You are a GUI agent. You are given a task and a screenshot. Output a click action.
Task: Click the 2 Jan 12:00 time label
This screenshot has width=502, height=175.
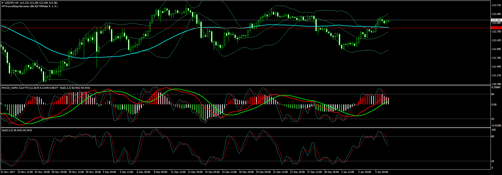(x=348, y=172)
